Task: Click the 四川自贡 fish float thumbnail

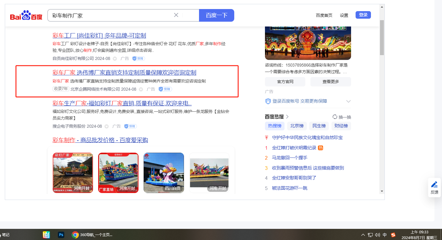Action: coord(163,173)
